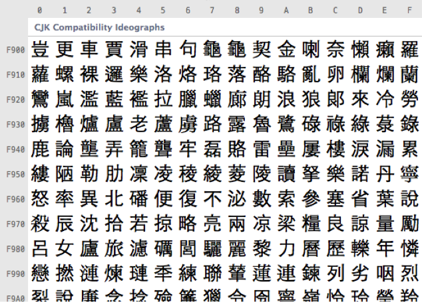The image size is (422, 302).
Task: Select the 卵 glyph in row F910
Action: [x=335, y=74]
